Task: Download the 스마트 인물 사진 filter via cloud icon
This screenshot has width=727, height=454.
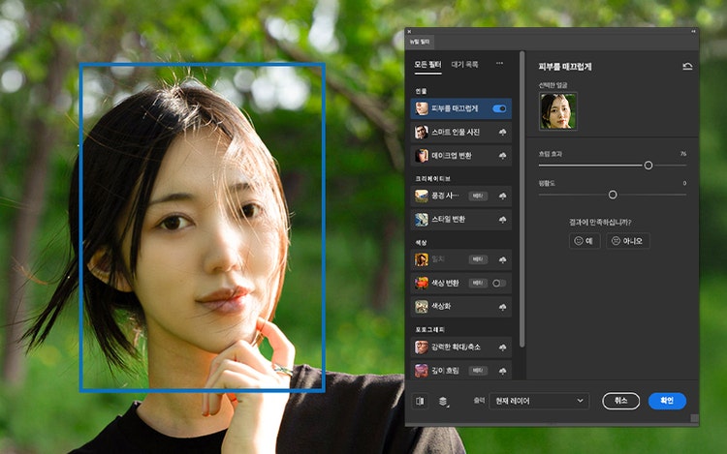Action: 502,133
